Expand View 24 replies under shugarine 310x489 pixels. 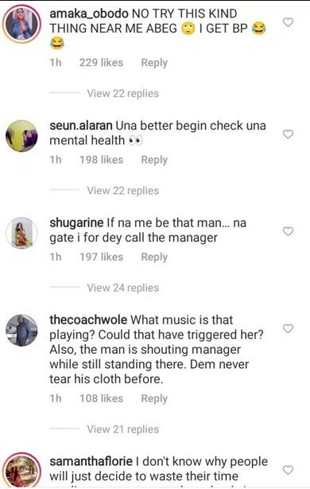[123, 288]
